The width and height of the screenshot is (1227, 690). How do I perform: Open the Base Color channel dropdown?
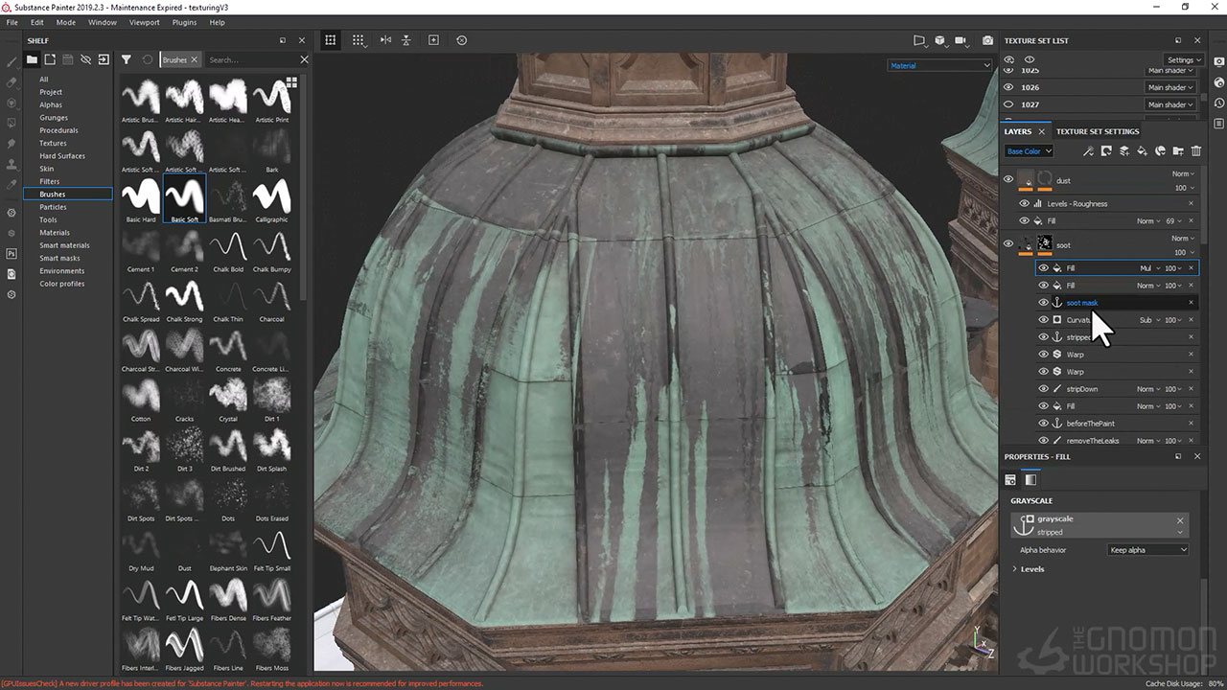1029,151
